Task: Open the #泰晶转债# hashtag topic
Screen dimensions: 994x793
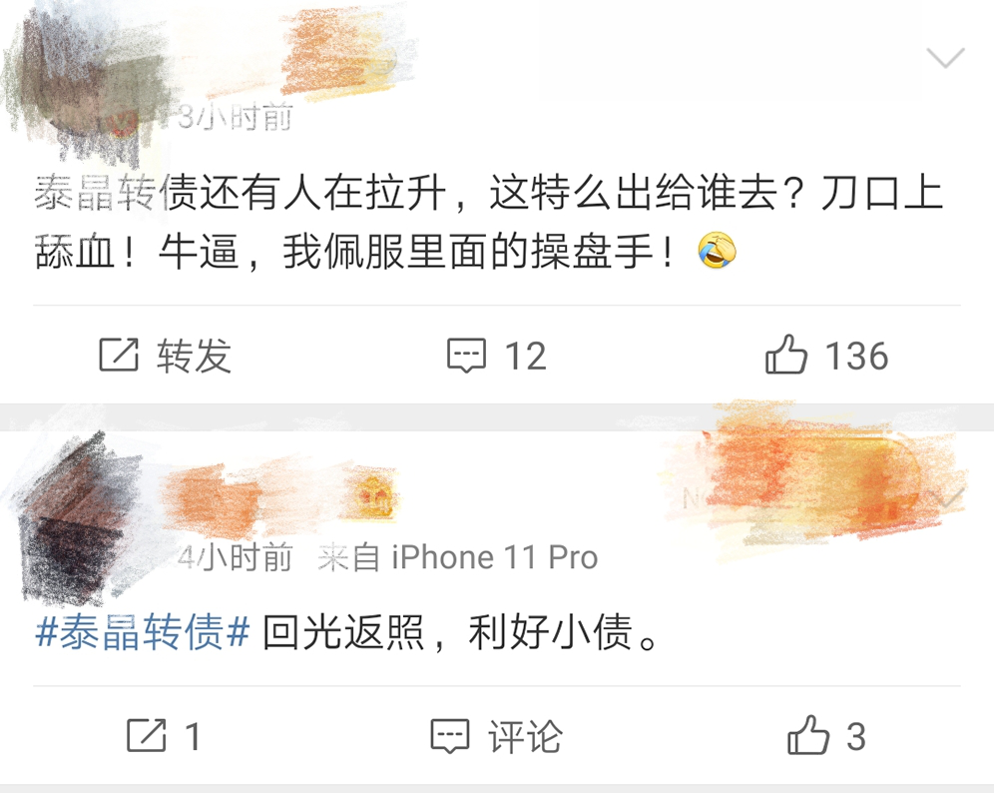Action: (x=142, y=632)
